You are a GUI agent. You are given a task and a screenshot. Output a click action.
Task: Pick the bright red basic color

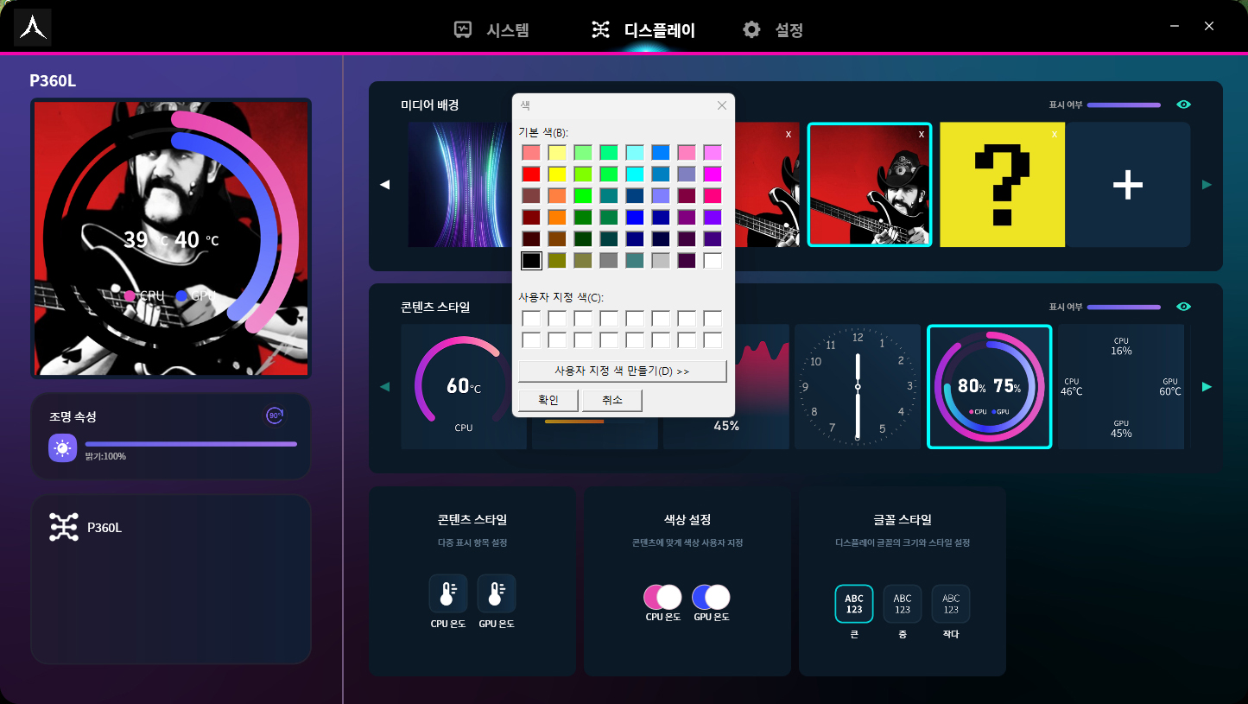[x=531, y=174]
